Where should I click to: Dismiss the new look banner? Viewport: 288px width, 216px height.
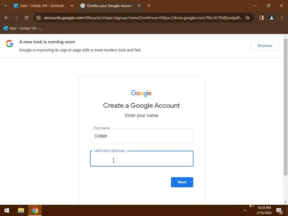click(265, 46)
